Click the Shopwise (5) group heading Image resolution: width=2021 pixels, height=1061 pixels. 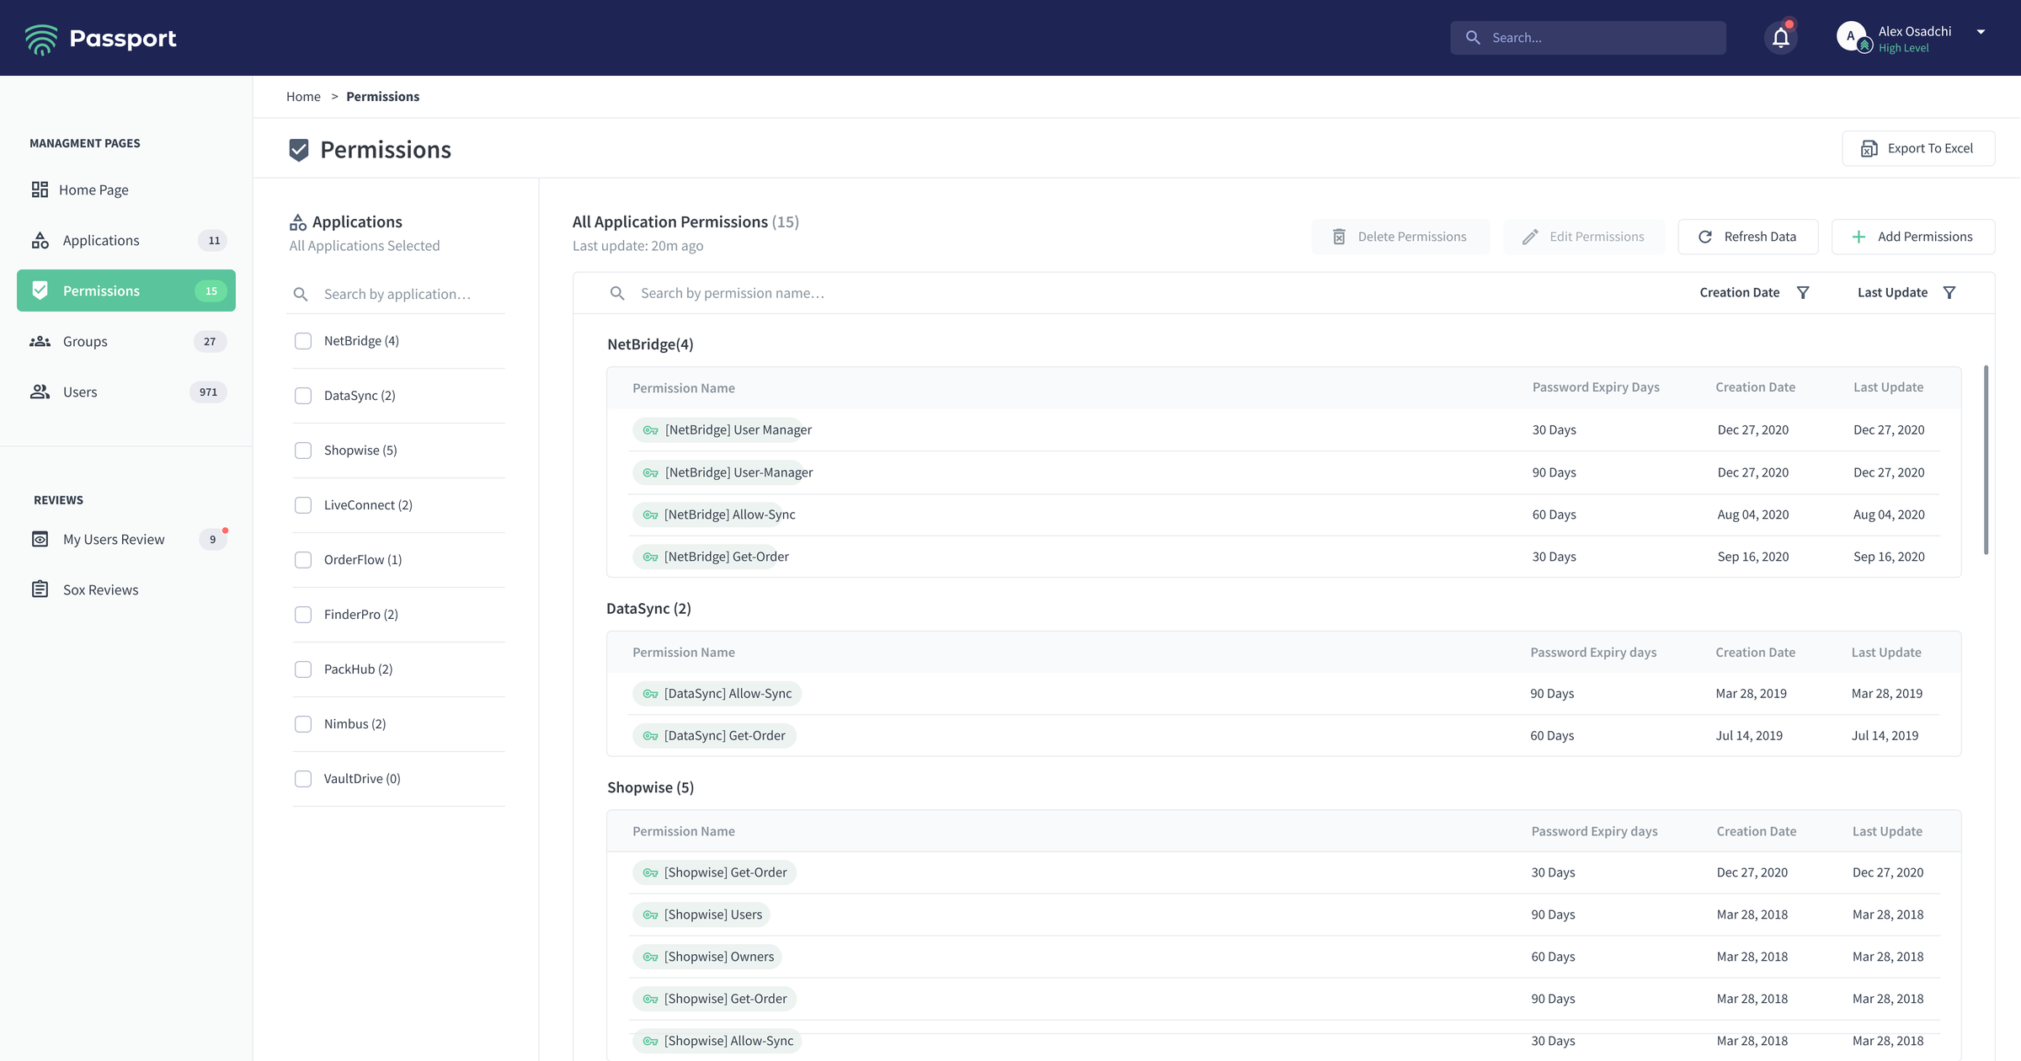click(x=650, y=787)
